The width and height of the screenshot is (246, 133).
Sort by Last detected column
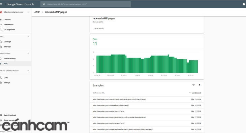(195, 93)
